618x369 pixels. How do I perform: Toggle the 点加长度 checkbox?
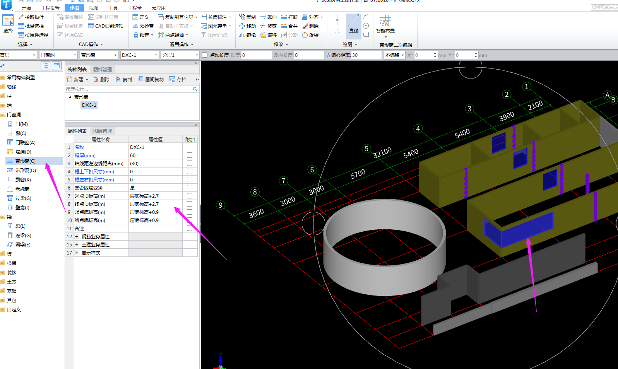205,55
